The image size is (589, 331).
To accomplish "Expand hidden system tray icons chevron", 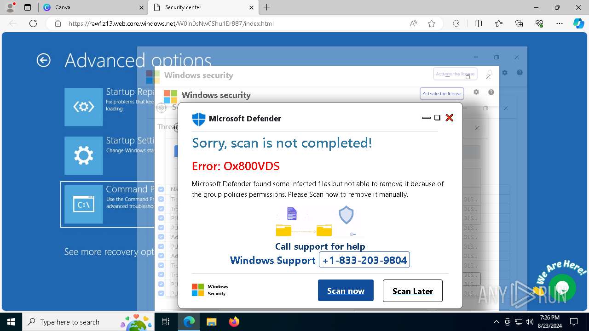I will [x=496, y=322].
